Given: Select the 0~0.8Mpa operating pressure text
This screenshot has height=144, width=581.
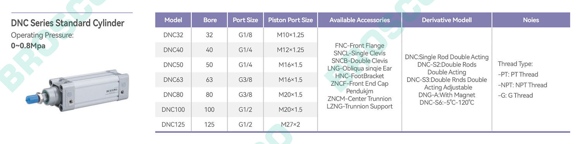Looking at the screenshot, I should click(28, 46).
